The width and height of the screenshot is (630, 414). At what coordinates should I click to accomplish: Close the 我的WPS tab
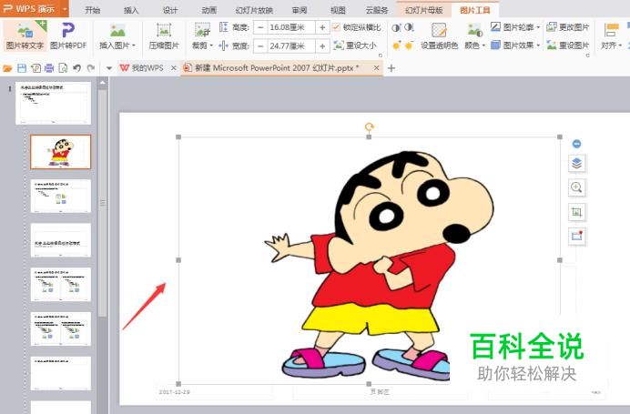pyautogui.click(x=174, y=68)
